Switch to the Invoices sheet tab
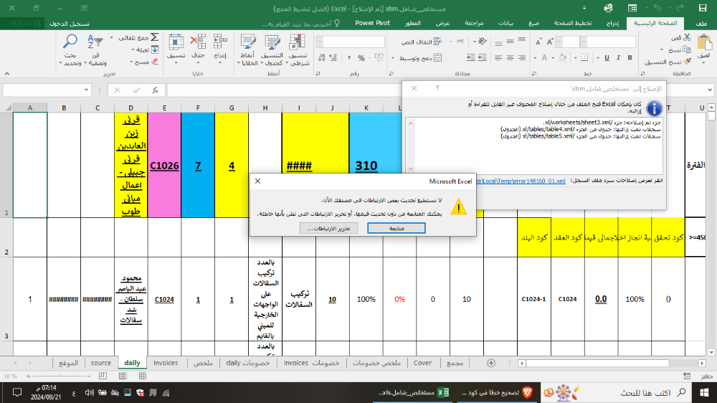Image resolution: width=717 pixels, height=403 pixels. click(166, 363)
